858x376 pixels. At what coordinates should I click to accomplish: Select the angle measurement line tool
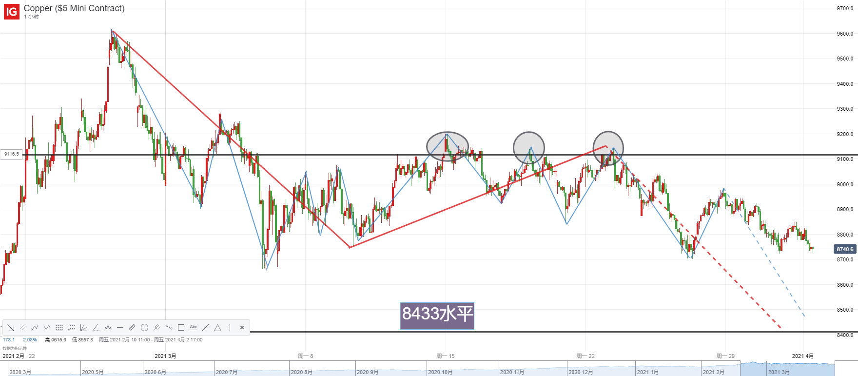96,328
